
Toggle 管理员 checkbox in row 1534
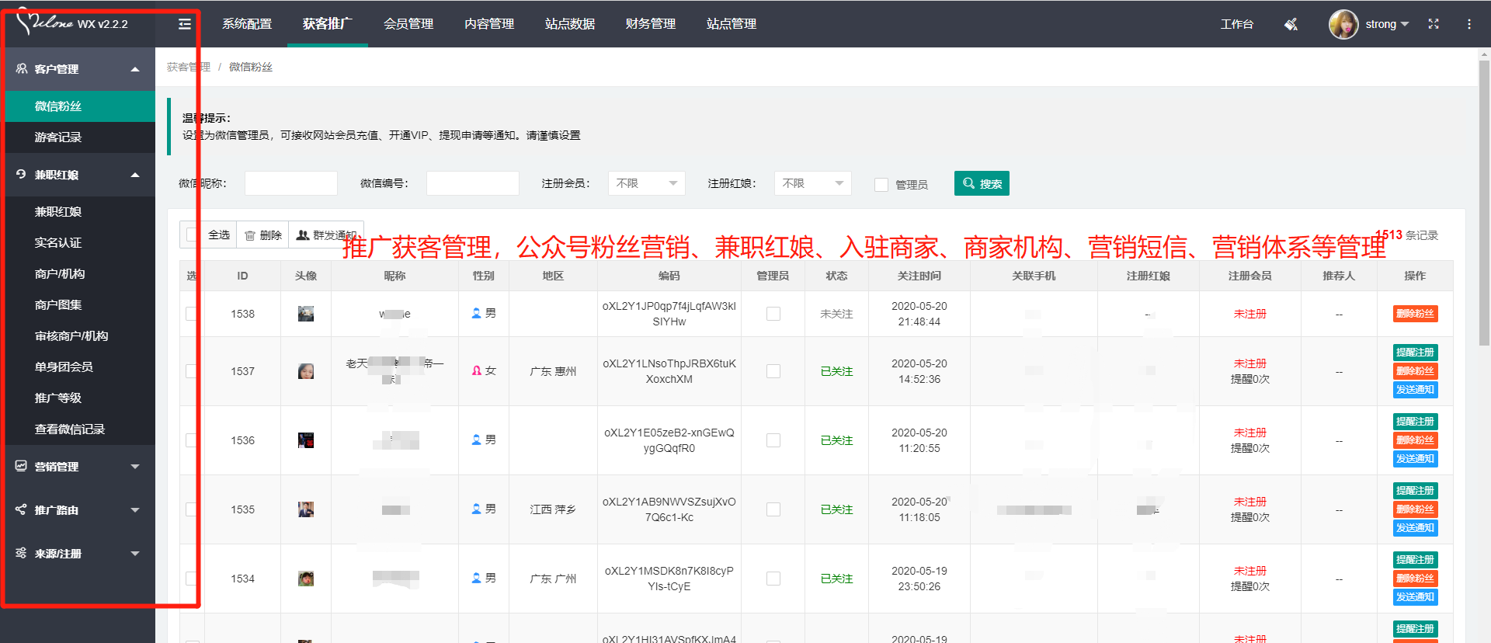773,579
